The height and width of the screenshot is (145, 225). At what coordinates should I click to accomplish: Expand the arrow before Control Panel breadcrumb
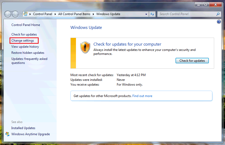30,14
